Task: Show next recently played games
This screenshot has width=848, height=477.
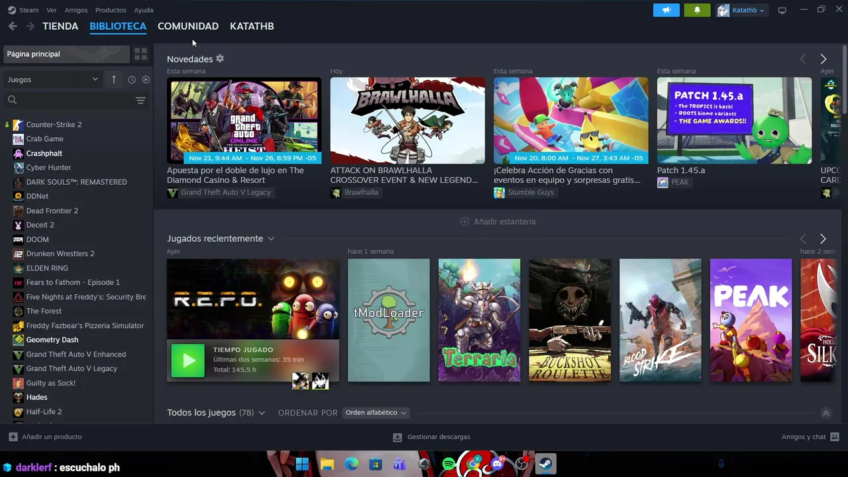Action: [823, 238]
